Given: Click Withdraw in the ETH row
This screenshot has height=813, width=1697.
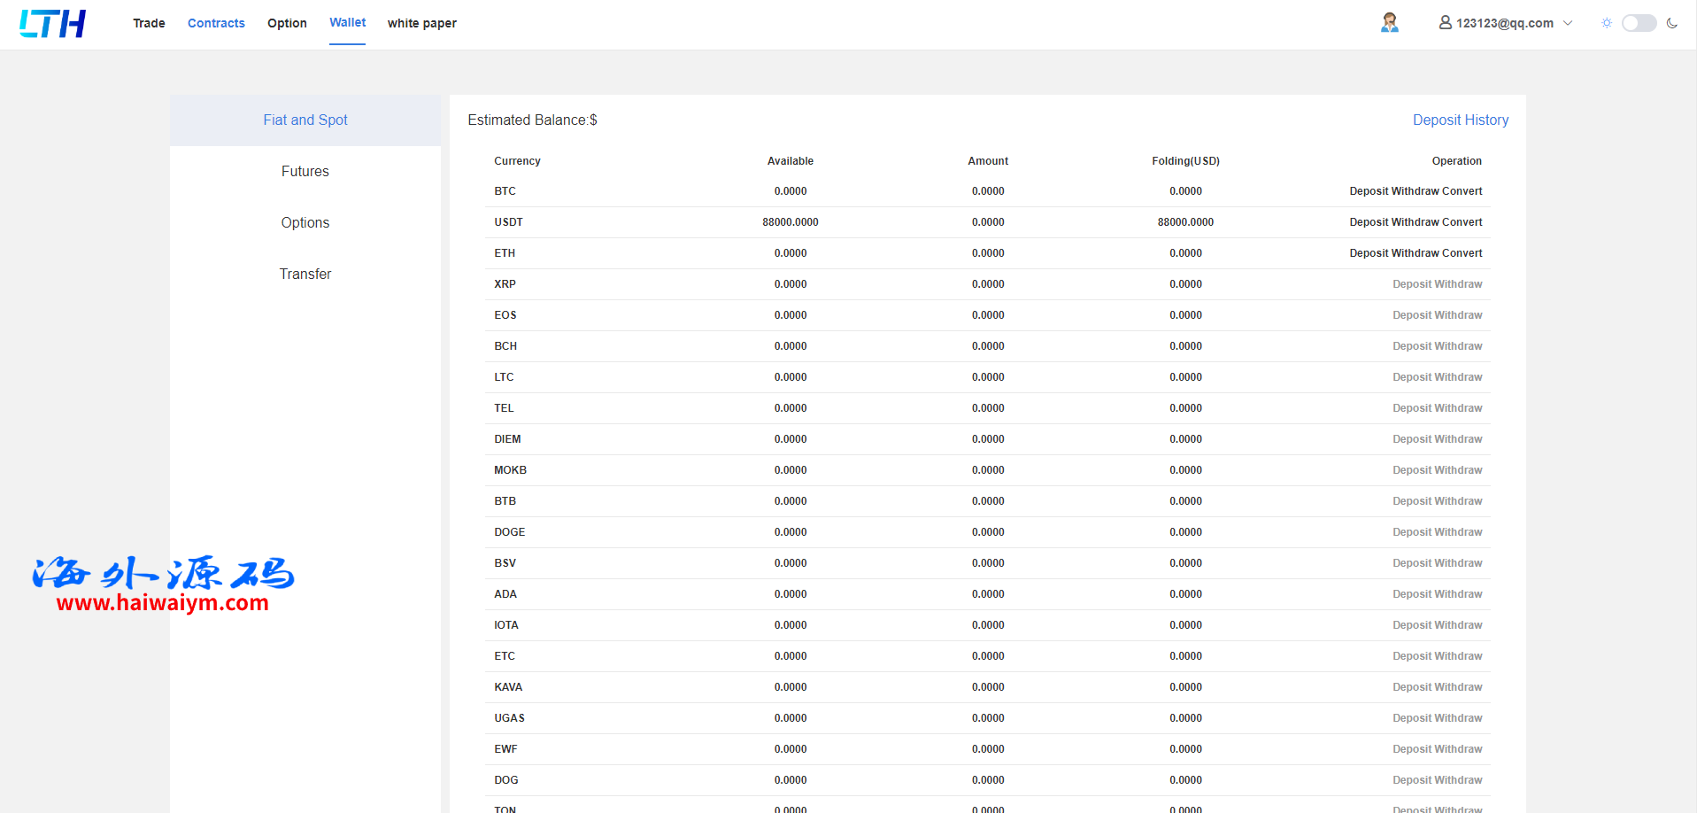Looking at the screenshot, I should [x=1415, y=253].
